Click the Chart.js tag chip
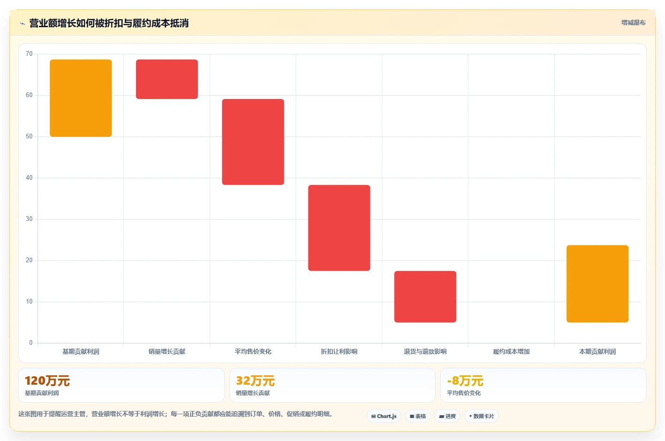 (x=384, y=416)
